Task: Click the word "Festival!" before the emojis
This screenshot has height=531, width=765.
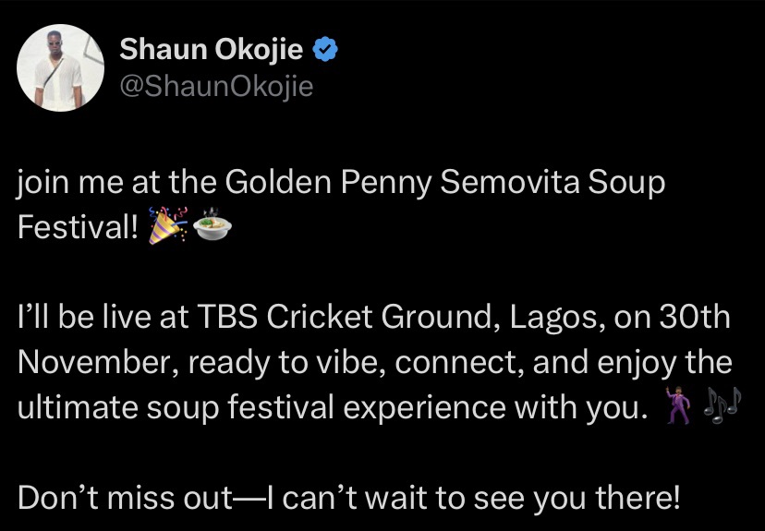Action: tap(79, 227)
